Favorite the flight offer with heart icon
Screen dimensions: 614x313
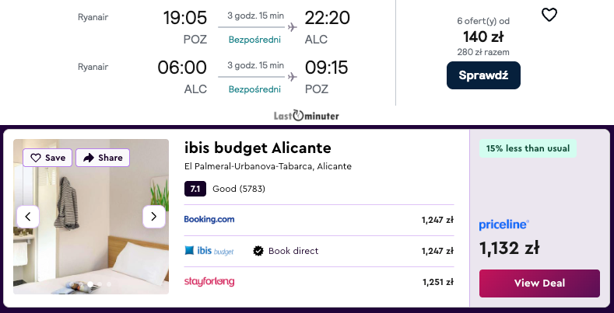coord(549,15)
